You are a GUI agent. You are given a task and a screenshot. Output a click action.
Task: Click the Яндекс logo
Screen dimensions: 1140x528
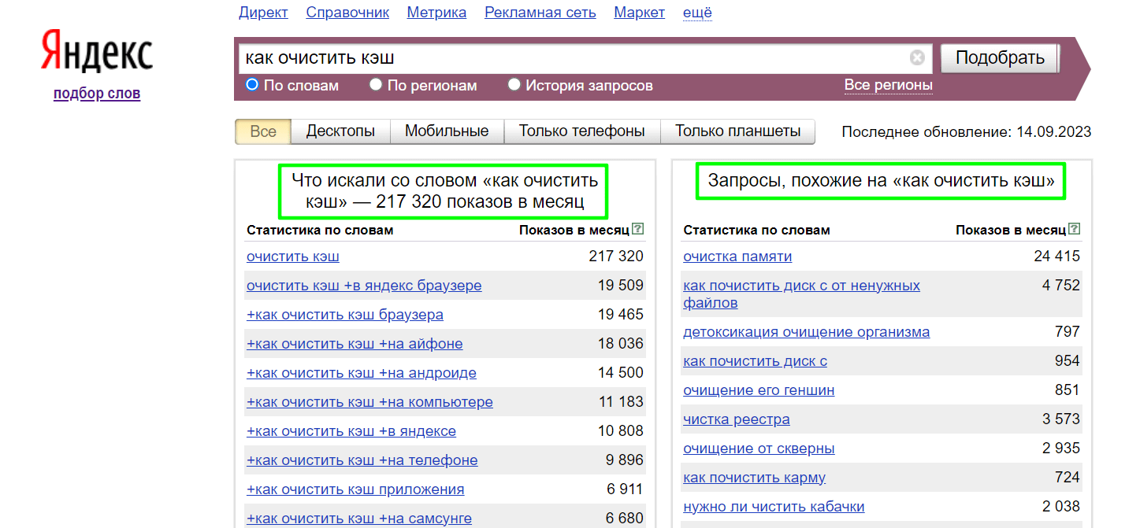(97, 53)
